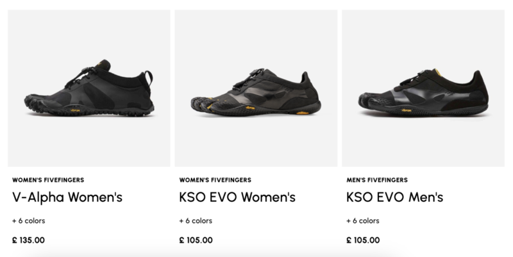
Task: Click the Vibram midsole logo on KSO EVO Women's shoe
Action: tap(250, 108)
